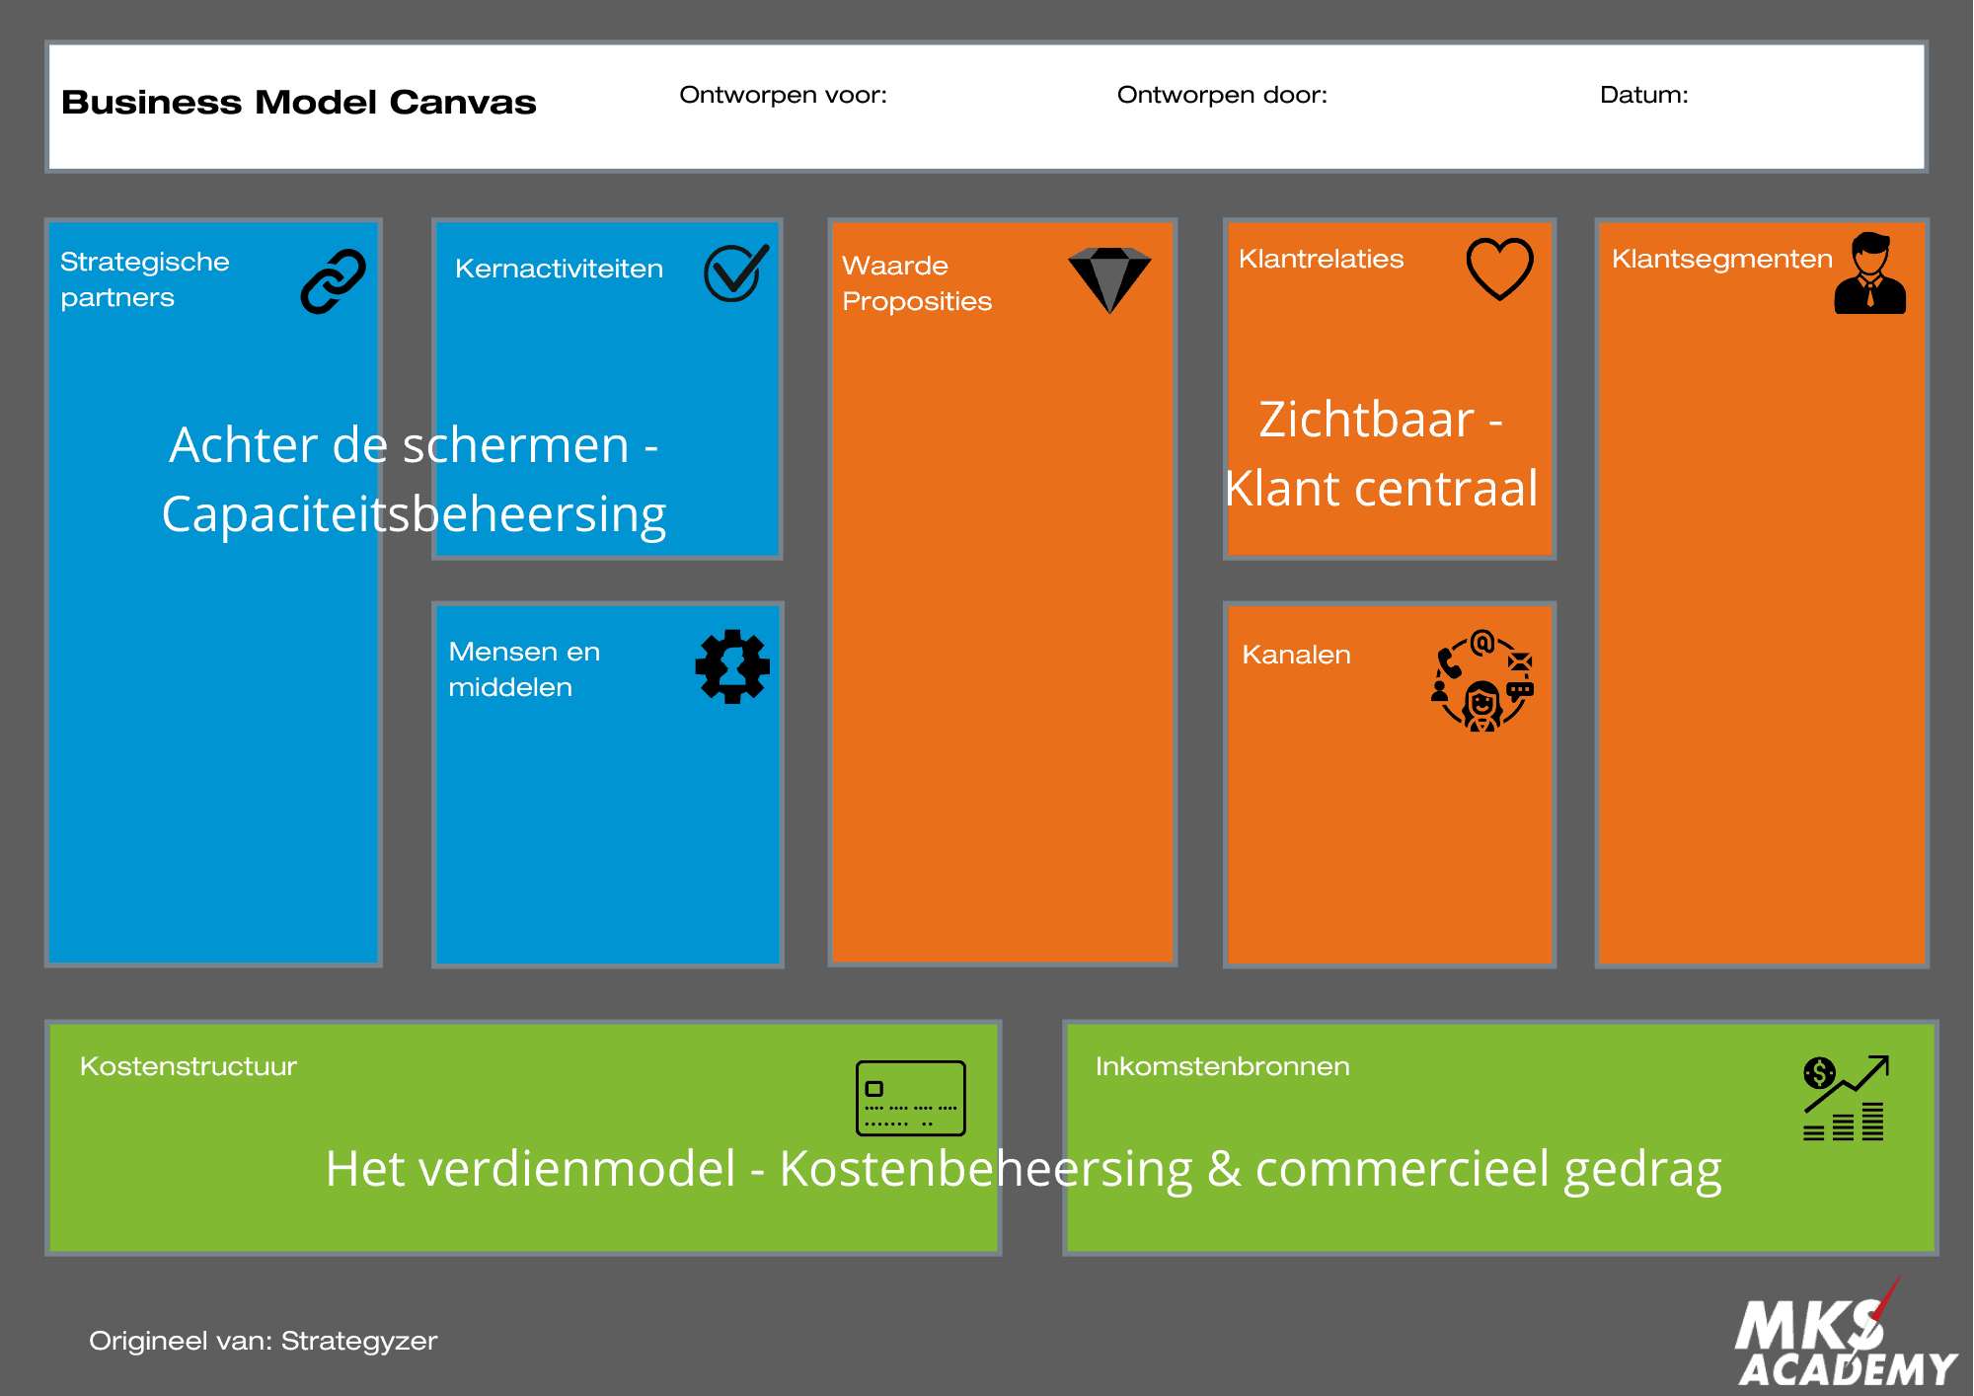Click the 'Ontworpen voor:' field label
The height and width of the screenshot is (1396, 1974).
(x=784, y=95)
